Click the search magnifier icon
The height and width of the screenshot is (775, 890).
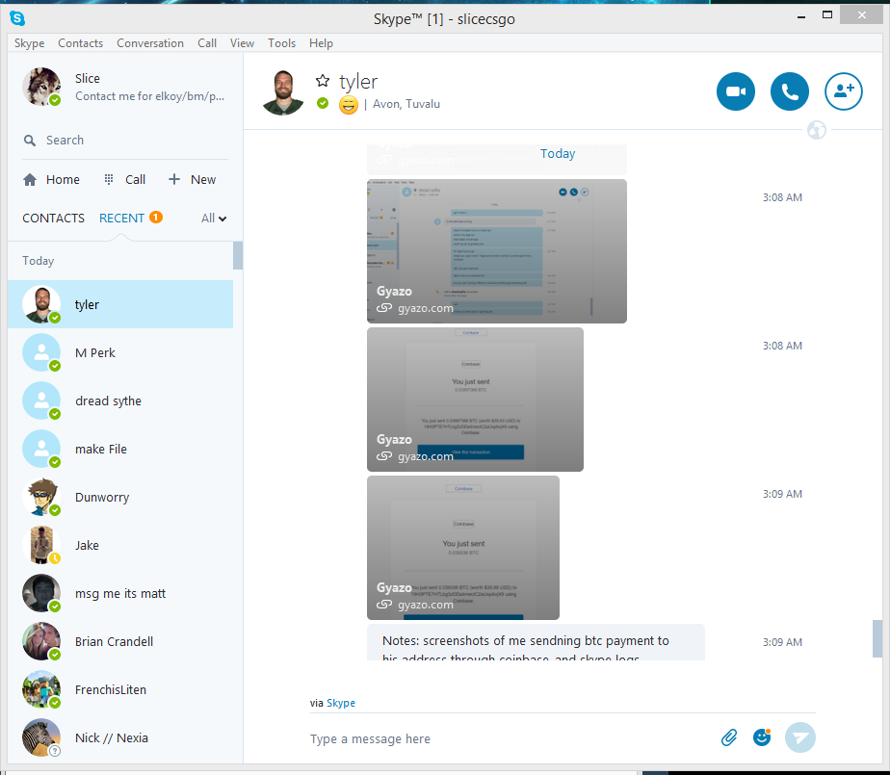coord(30,141)
